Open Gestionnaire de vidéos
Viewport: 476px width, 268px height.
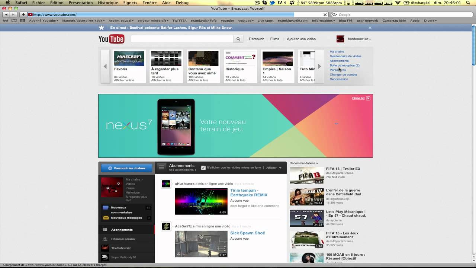pyautogui.click(x=345, y=56)
